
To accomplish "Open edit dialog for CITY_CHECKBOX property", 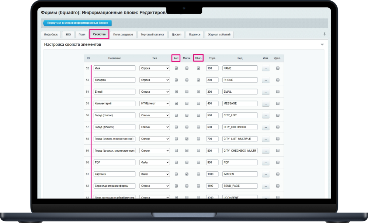I will [x=265, y=127].
